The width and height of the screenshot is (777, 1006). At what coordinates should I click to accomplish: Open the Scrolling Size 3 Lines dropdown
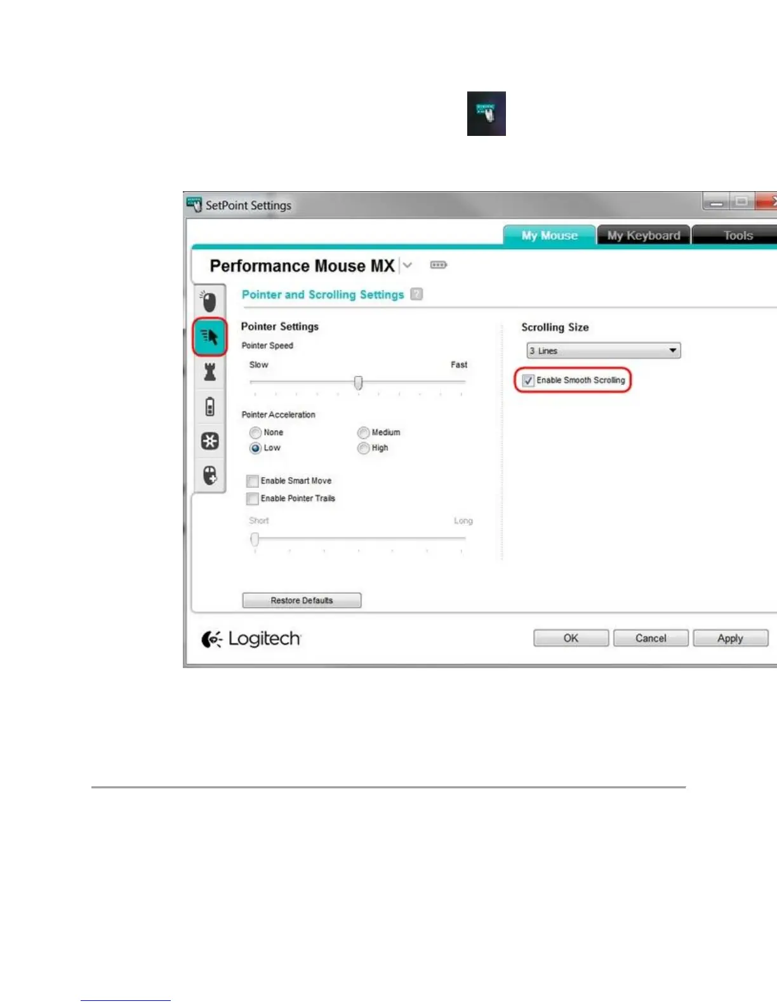tap(603, 351)
